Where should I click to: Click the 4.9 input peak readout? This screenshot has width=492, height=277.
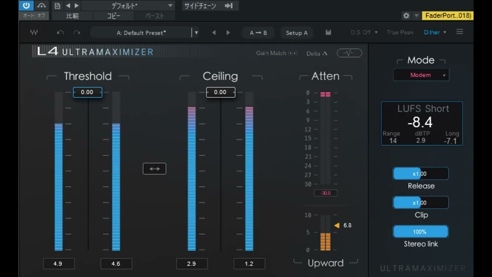pos(58,264)
